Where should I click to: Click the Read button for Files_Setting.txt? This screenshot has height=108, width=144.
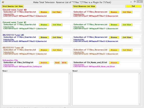[x=57, y=63]
